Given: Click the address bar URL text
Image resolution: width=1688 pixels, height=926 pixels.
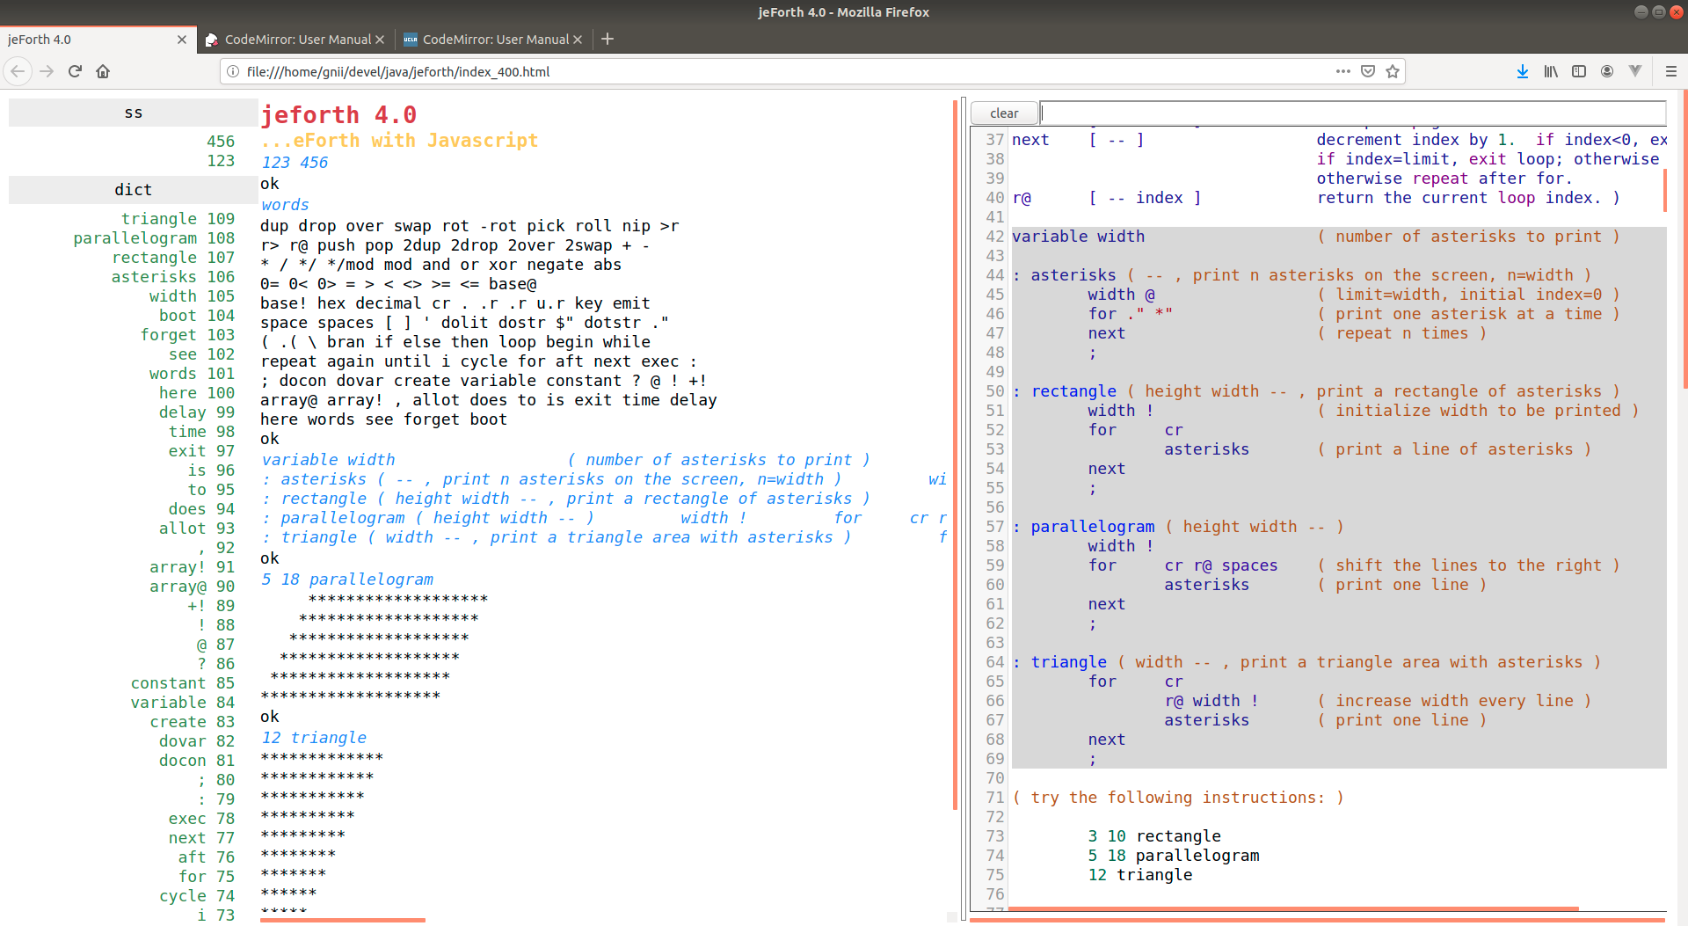Looking at the screenshot, I should pyautogui.click(x=398, y=71).
